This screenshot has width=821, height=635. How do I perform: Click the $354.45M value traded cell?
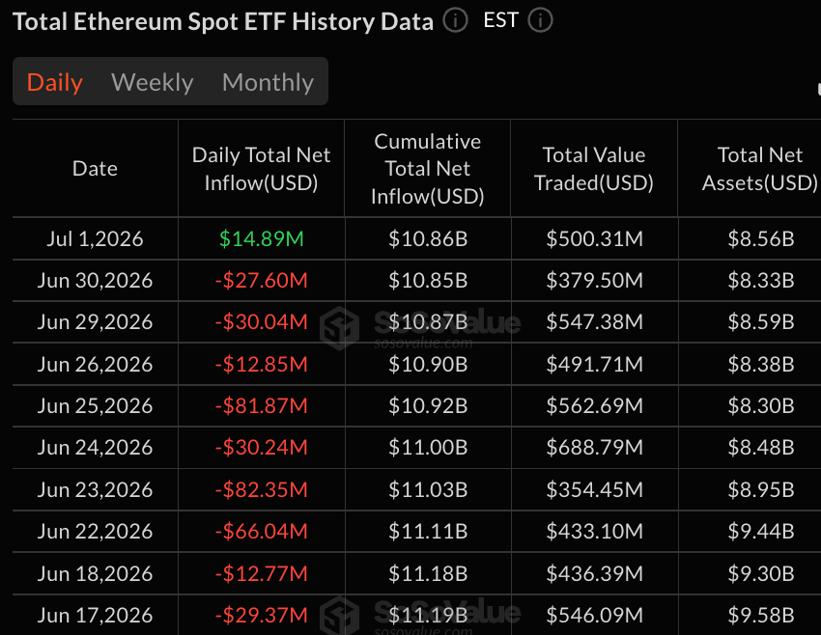[594, 489]
